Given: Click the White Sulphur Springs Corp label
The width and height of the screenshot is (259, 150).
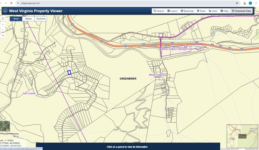Looking at the screenshot, I should click(177, 49).
